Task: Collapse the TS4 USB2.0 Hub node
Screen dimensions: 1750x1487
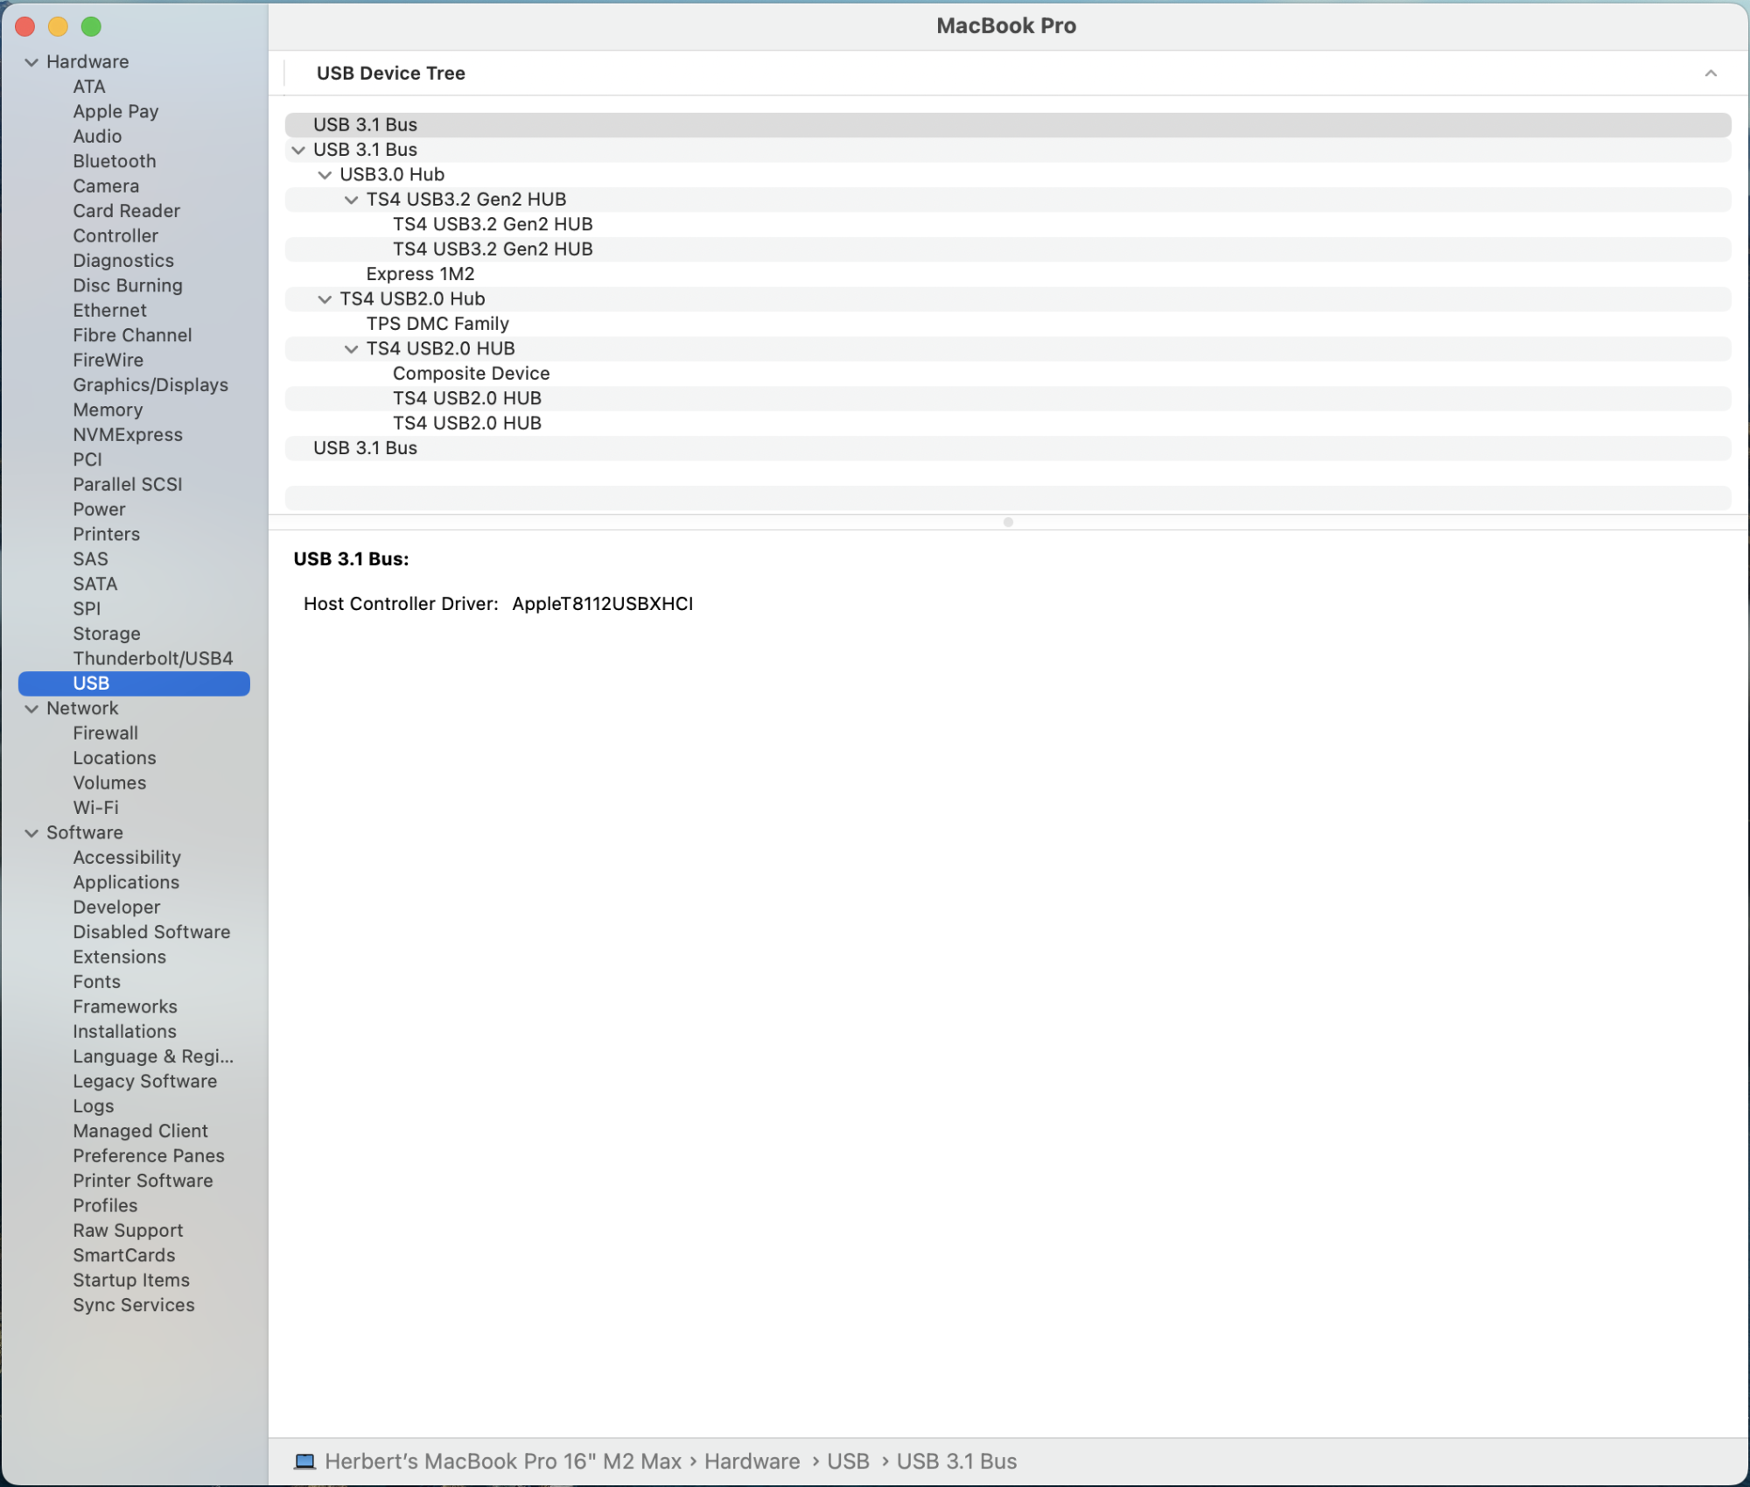Action: [325, 299]
